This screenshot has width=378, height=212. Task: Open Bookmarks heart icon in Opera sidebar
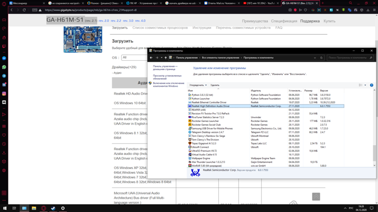pos(4,135)
